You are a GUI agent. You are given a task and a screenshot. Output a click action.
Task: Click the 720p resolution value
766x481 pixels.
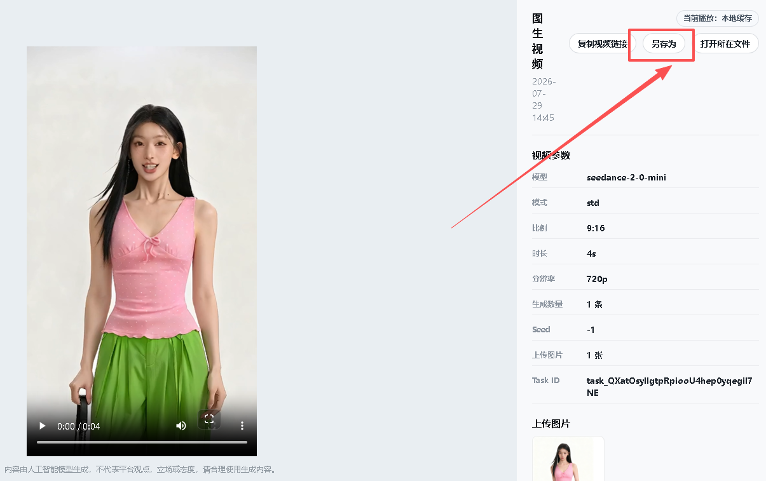(598, 279)
